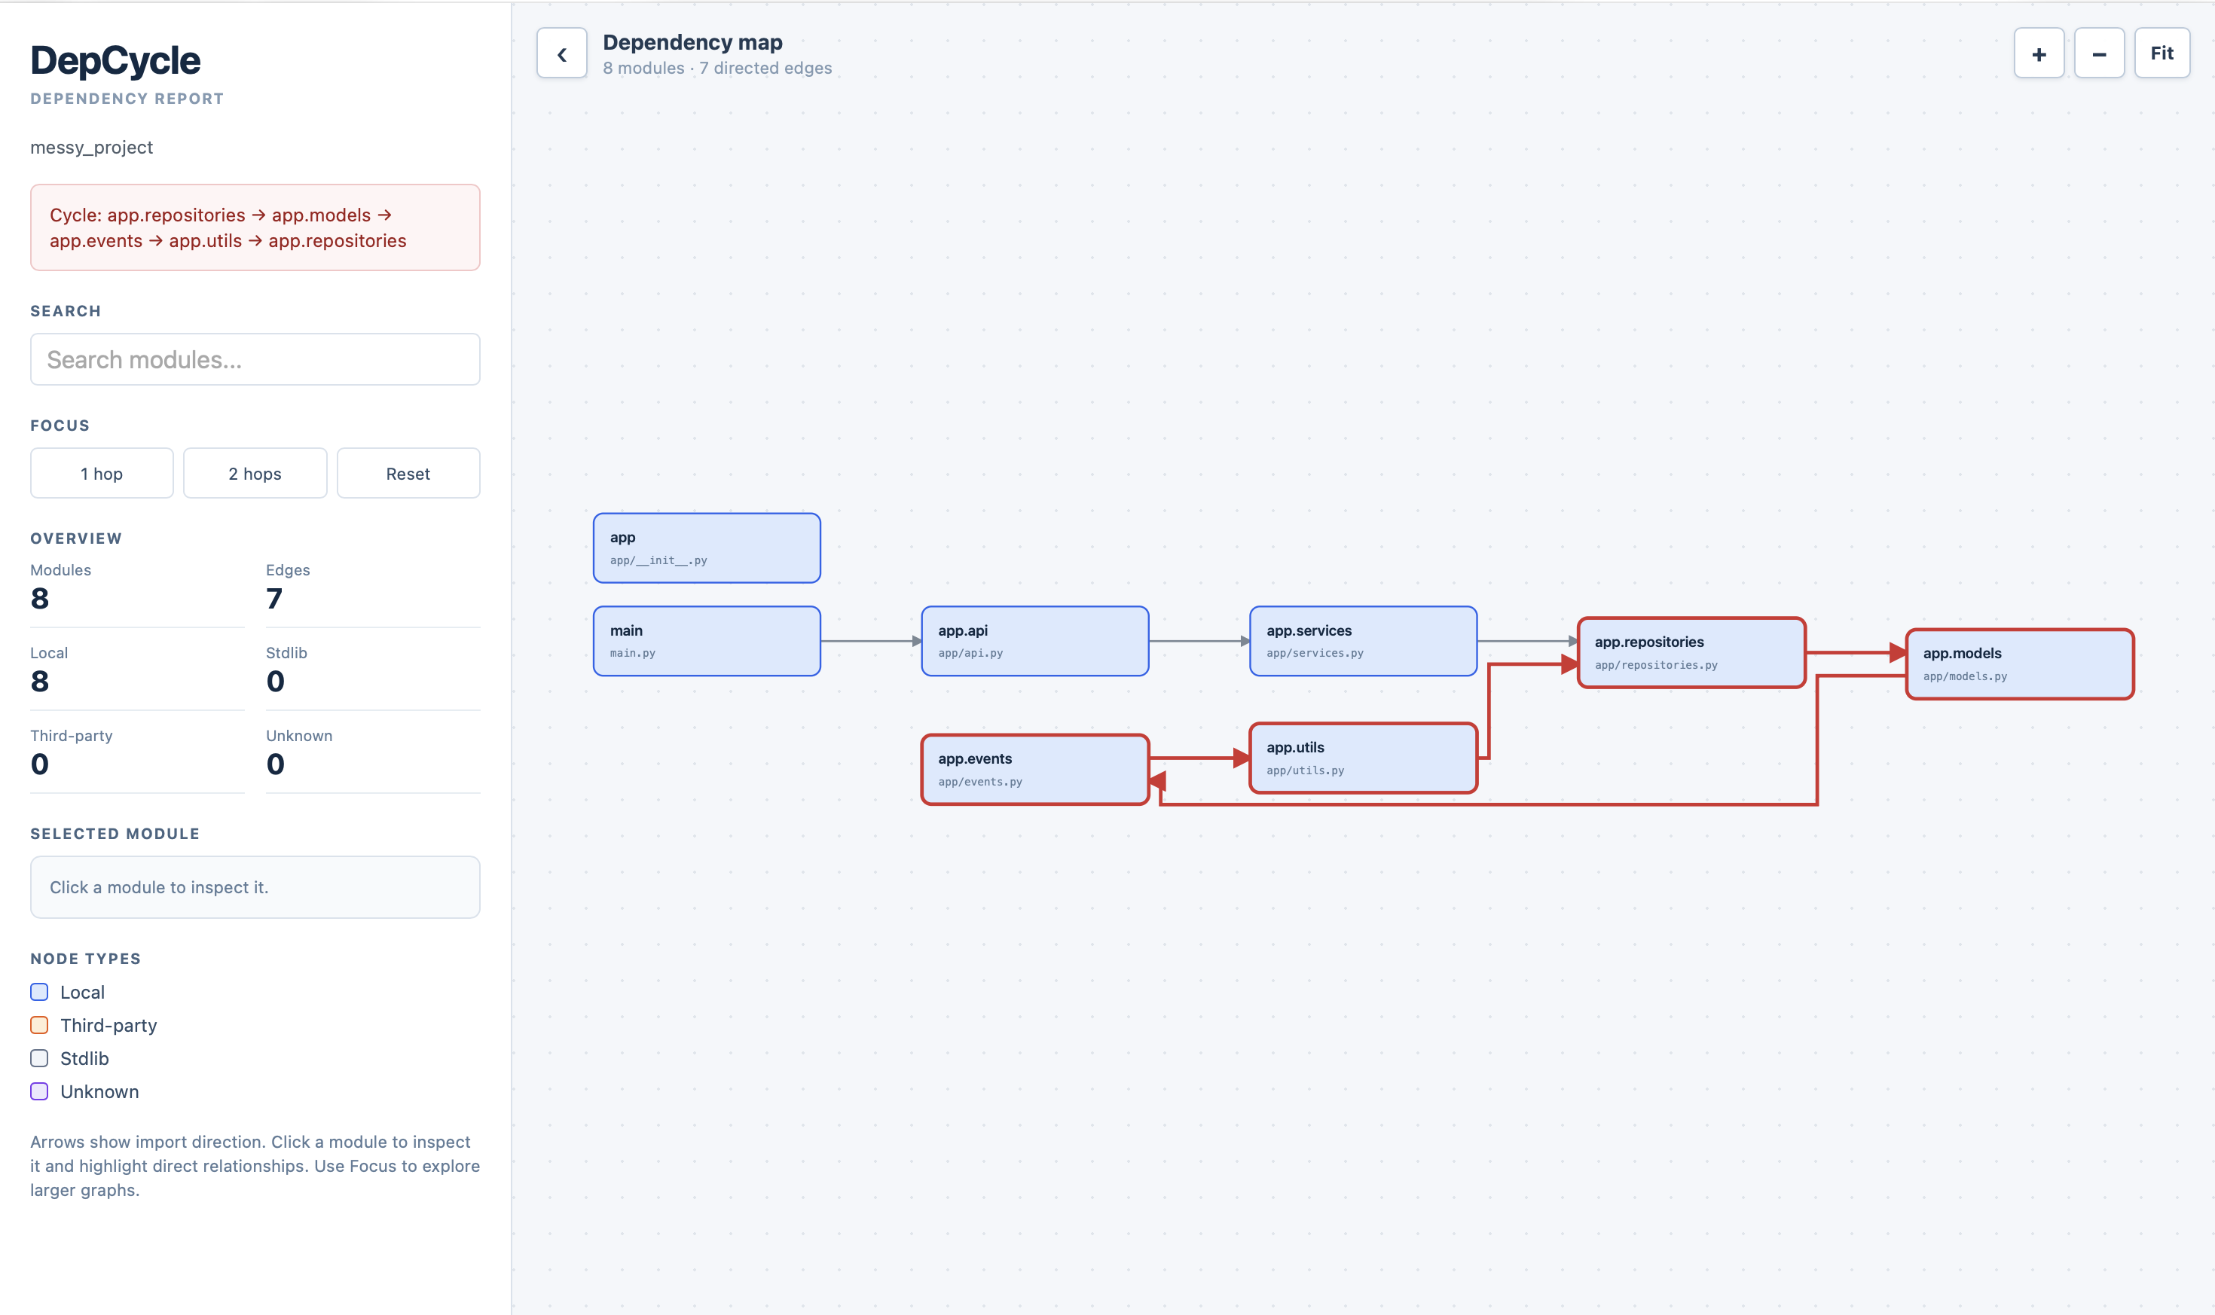Zoom out with the minus button
2215x1315 pixels.
(x=2099, y=53)
